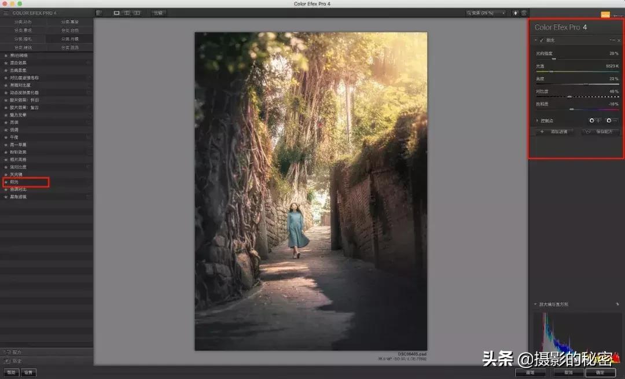Select the split preview view icon

point(126,13)
